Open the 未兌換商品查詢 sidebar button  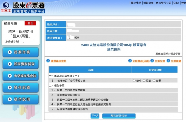point(21,76)
